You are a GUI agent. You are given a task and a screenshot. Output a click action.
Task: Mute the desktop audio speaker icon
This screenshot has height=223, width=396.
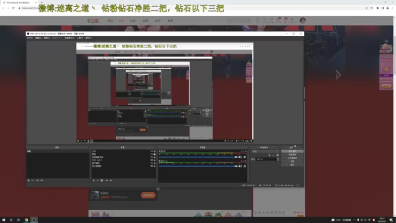click(240, 157)
